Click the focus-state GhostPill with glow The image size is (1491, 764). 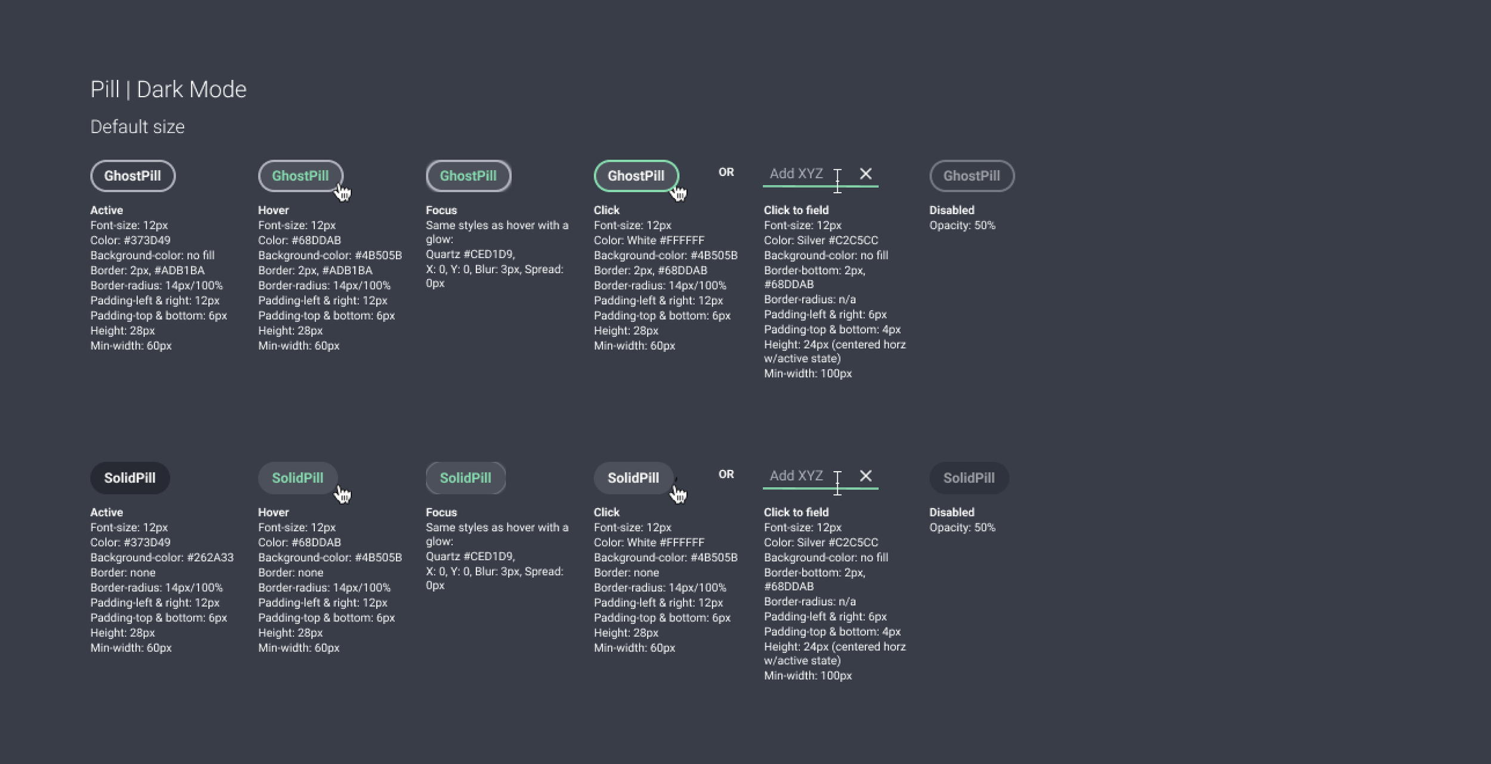point(468,176)
